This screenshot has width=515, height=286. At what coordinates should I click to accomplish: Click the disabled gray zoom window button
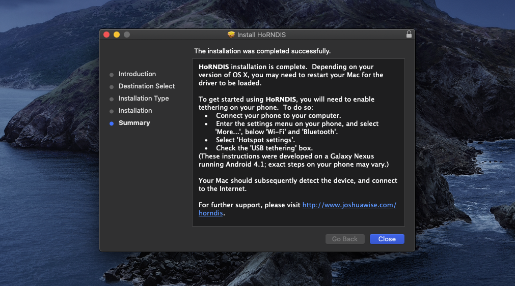tap(127, 35)
